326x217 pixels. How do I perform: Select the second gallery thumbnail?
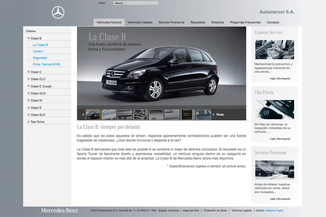[109, 114]
